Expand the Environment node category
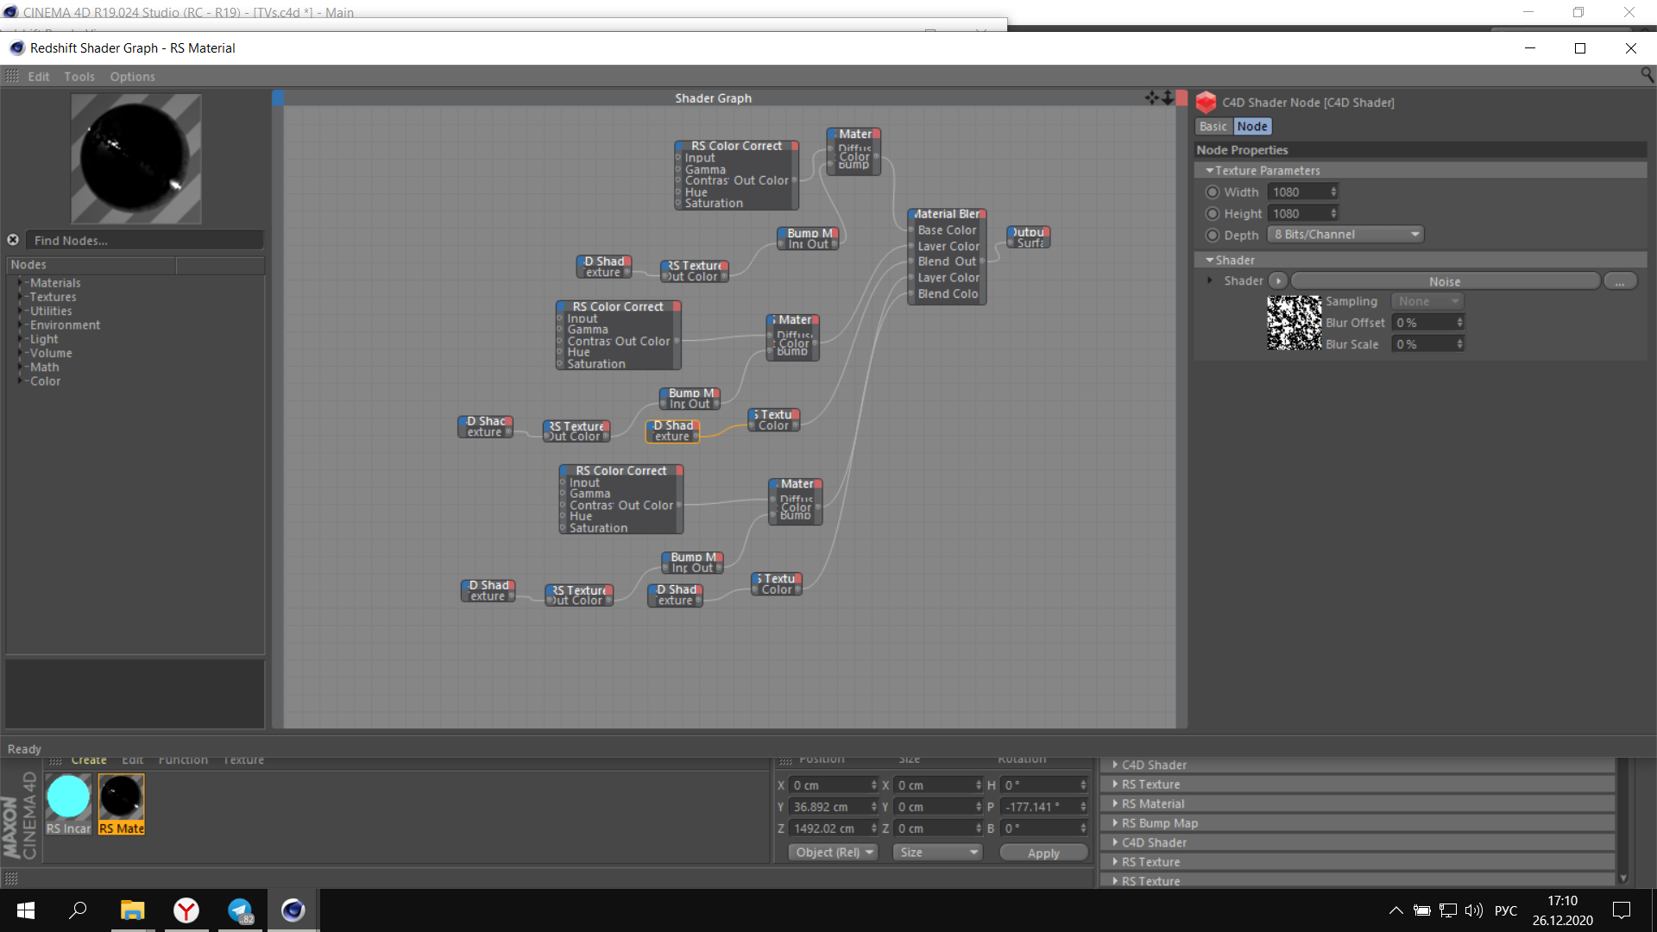 [21, 325]
